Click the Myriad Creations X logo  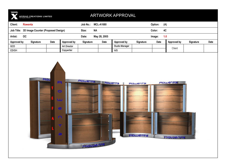click(14, 15)
